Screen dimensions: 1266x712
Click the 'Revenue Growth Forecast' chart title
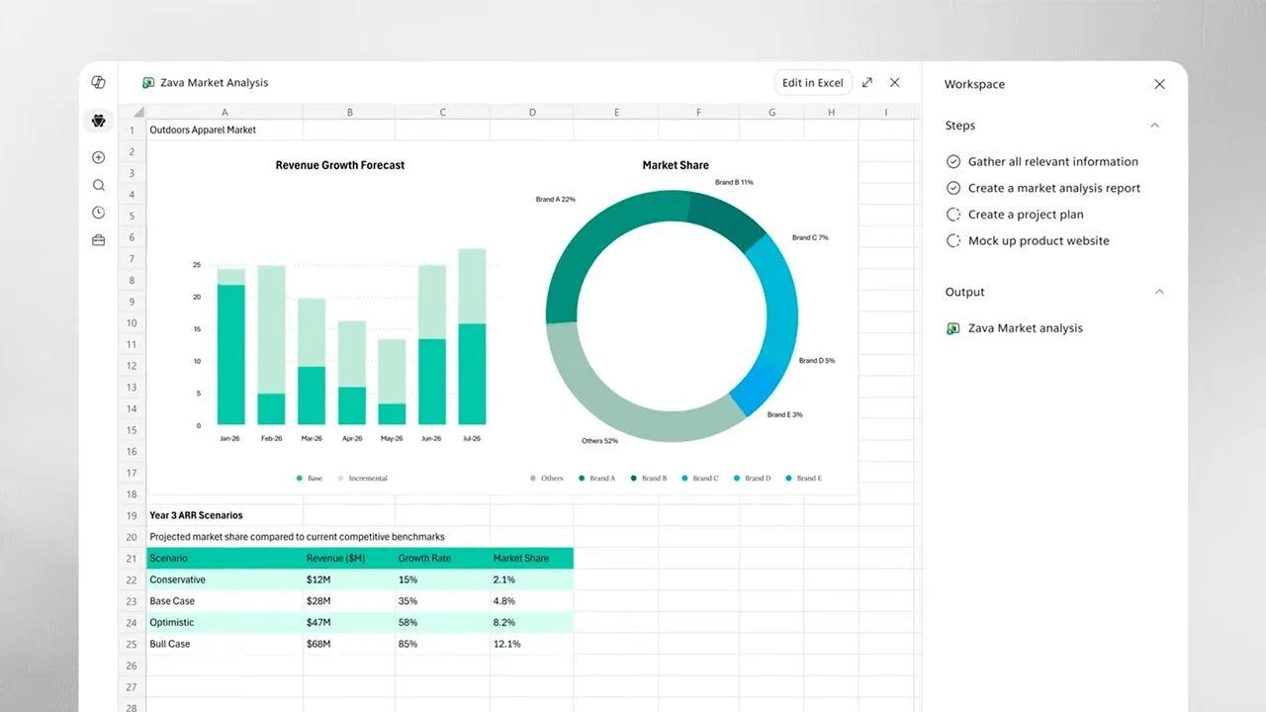pos(340,165)
